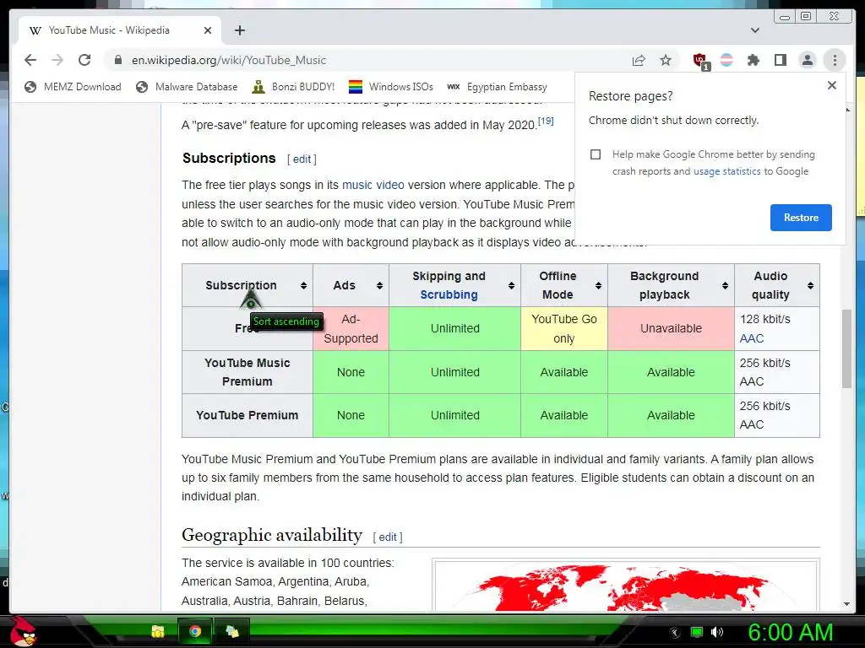Go back to the previous page

pyautogui.click(x=30, y=60)
